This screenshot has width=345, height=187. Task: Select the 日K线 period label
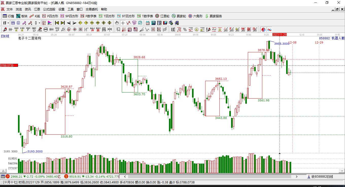click(5, 36)
